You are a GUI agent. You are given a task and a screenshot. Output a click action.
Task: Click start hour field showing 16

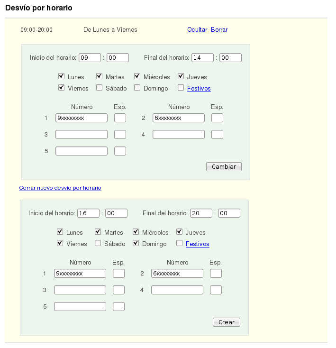point(88,213)
